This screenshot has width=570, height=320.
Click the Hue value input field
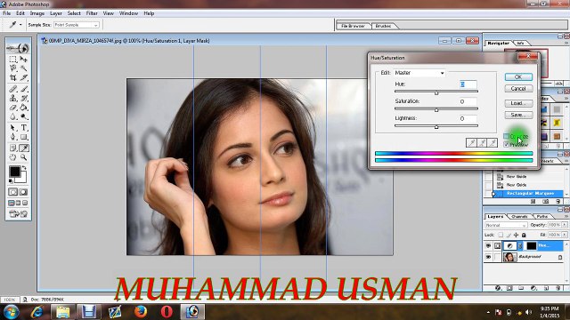coord(468,84)
